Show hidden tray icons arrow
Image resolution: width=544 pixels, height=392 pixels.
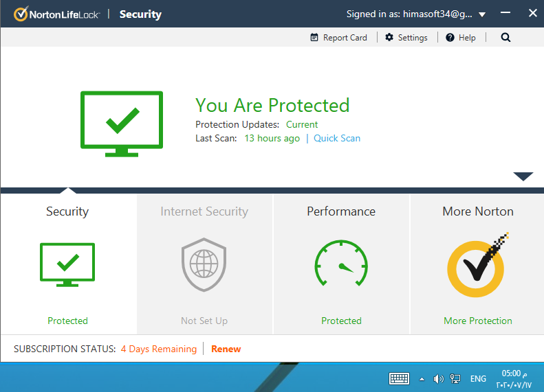tap(422, 379)
